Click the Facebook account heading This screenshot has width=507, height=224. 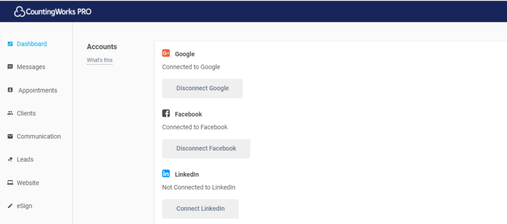click(188, 114)
